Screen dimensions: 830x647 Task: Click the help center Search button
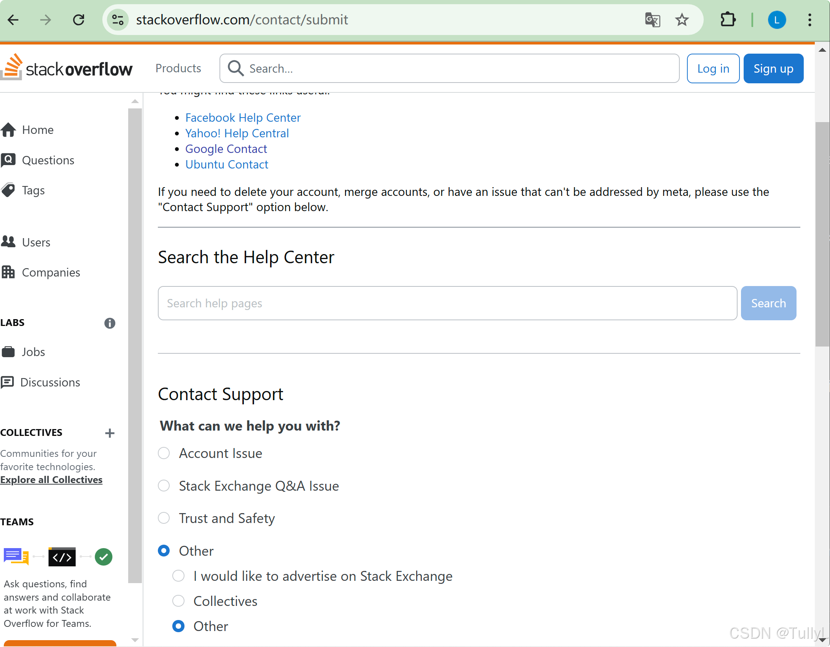click(768, 303)
